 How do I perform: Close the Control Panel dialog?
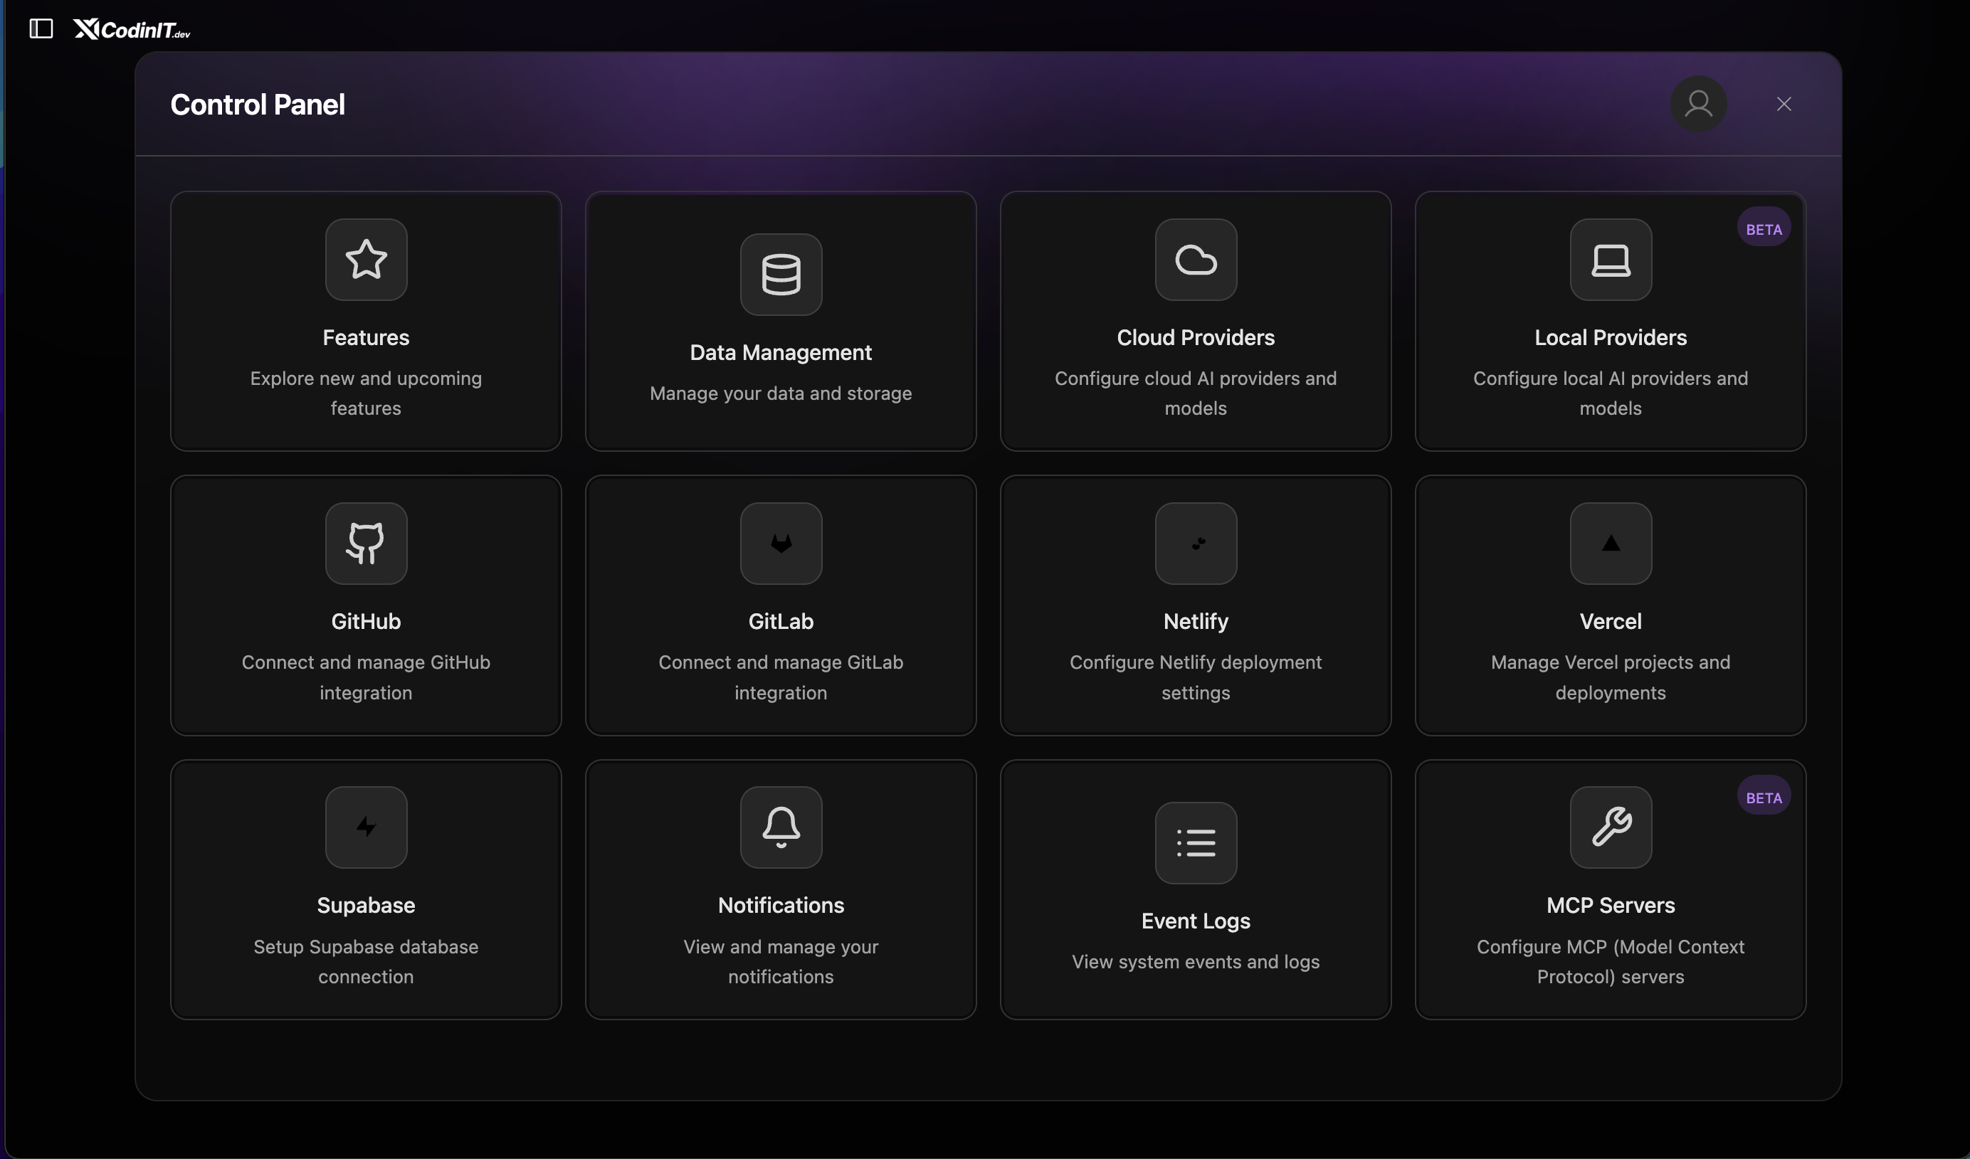[x=1783, y=104]
